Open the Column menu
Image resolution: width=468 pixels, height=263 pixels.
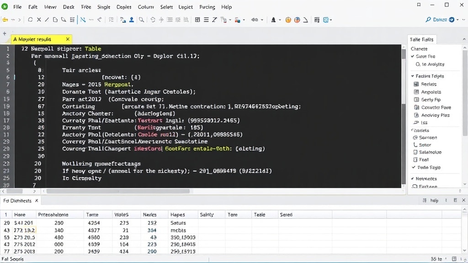[x=146, y=7]
